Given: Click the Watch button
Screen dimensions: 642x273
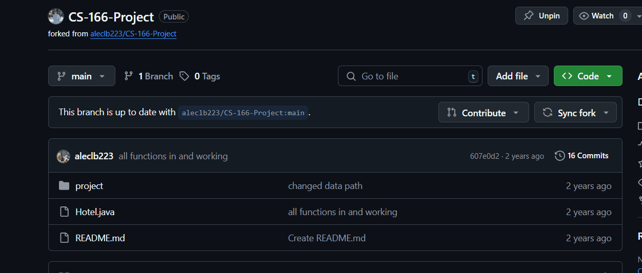Looking at the screenshot, I should tap(603, 16).
